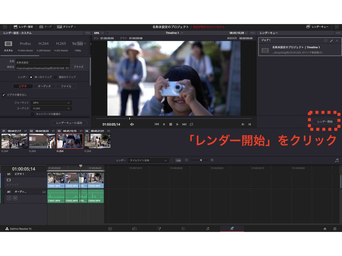This screenshot has height=256, width=342.
Task: Switch to the ビデオ tab
Action: point(23,86)
